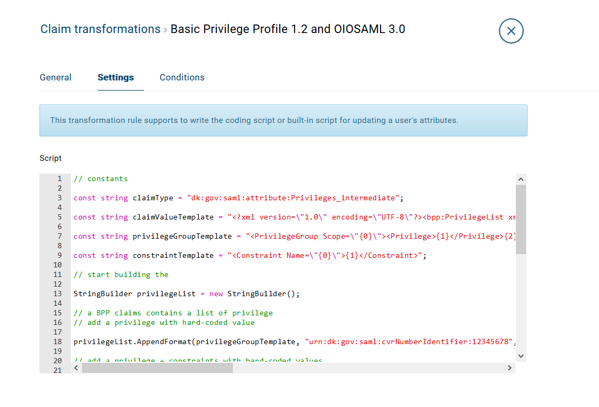Click the Script label
The height and width of the screenshot is (407, 599).
51,158
